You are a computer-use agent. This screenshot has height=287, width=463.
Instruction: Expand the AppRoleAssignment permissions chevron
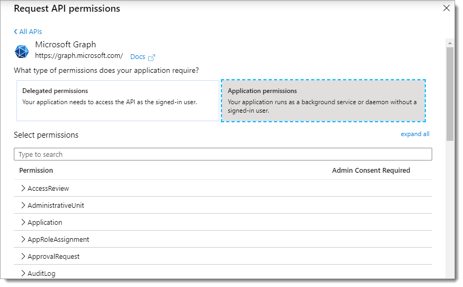pos(23,239)
